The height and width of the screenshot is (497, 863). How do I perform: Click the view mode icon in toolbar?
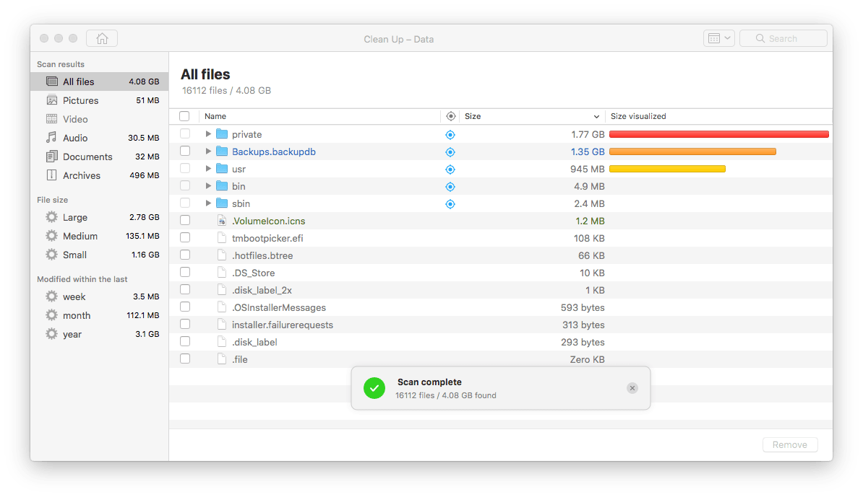click(x=714, y=38)
